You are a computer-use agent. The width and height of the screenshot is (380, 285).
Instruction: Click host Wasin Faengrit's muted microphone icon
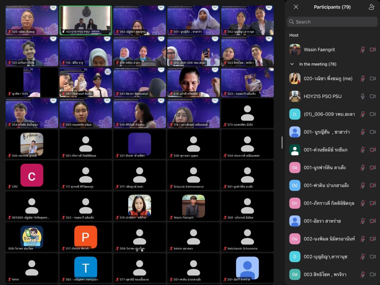[363, 49]
